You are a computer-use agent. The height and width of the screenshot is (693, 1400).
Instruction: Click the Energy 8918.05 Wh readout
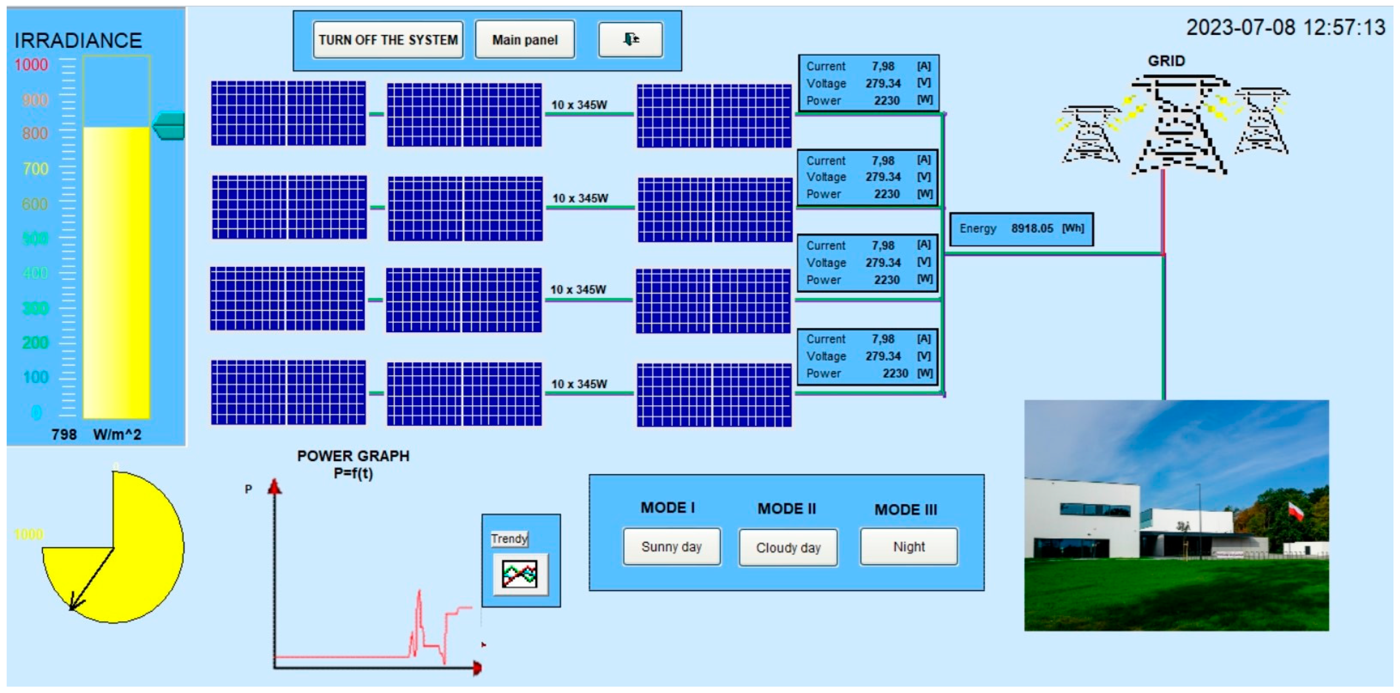(x=1021, y=229)
